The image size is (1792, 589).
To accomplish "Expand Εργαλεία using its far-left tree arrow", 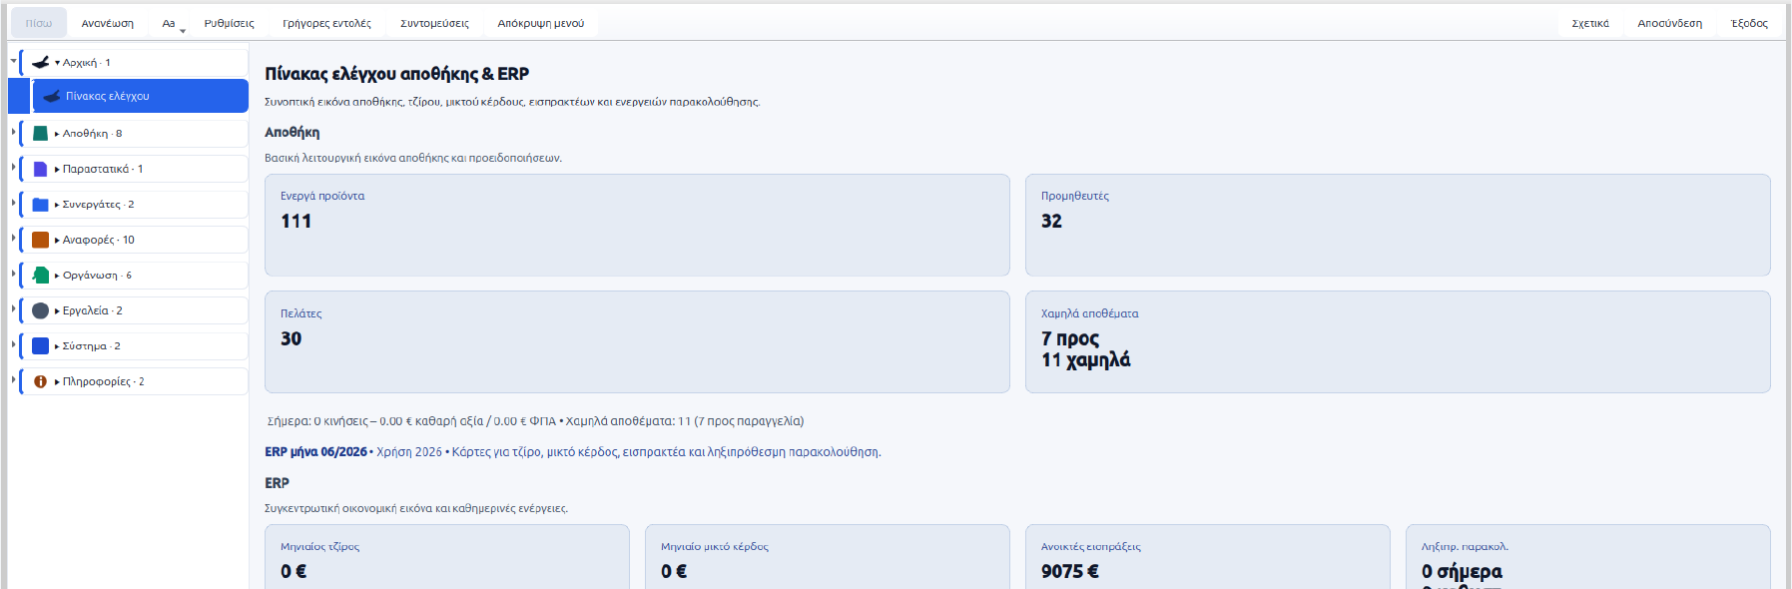I will [x=13, y=309].
